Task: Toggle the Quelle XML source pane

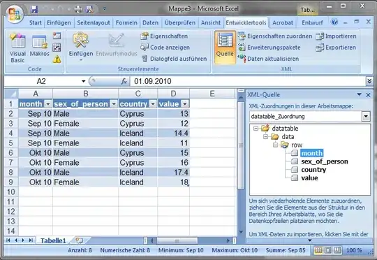Action: coord(225,48)
